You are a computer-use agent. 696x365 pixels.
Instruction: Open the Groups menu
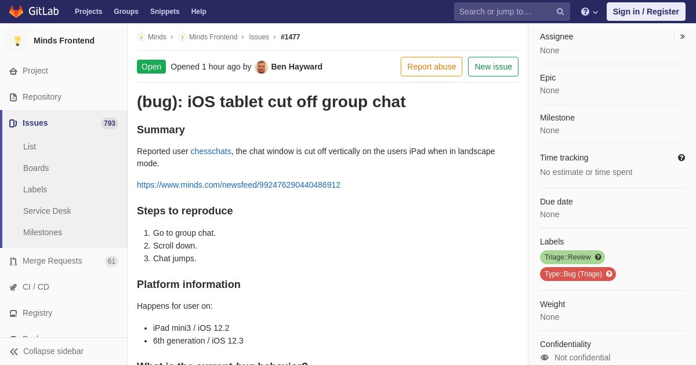[126, 12]
